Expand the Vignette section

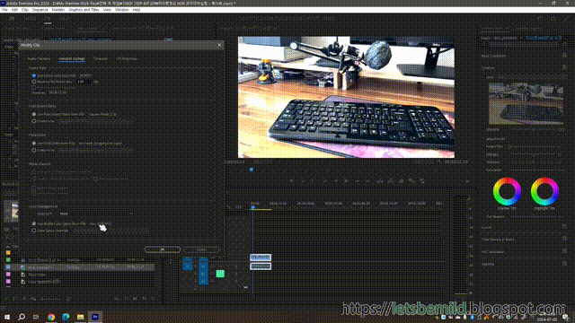click(488, 264)
